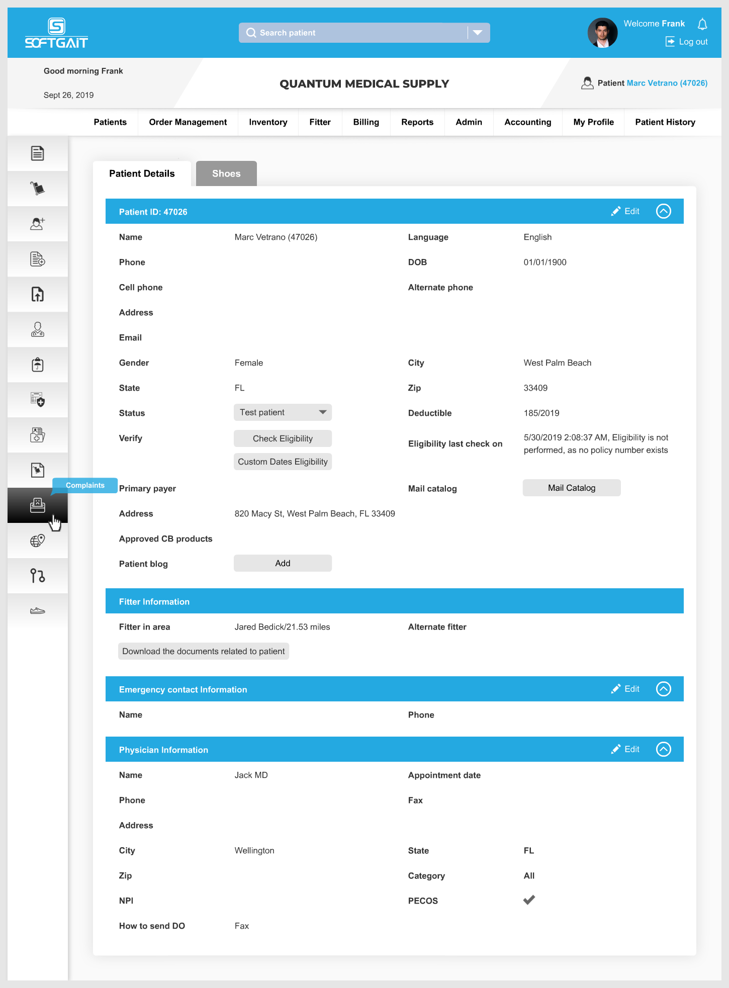Click the shoe icon in sidebar
Viewport: 729px width, 988px height.
point(38,611)
